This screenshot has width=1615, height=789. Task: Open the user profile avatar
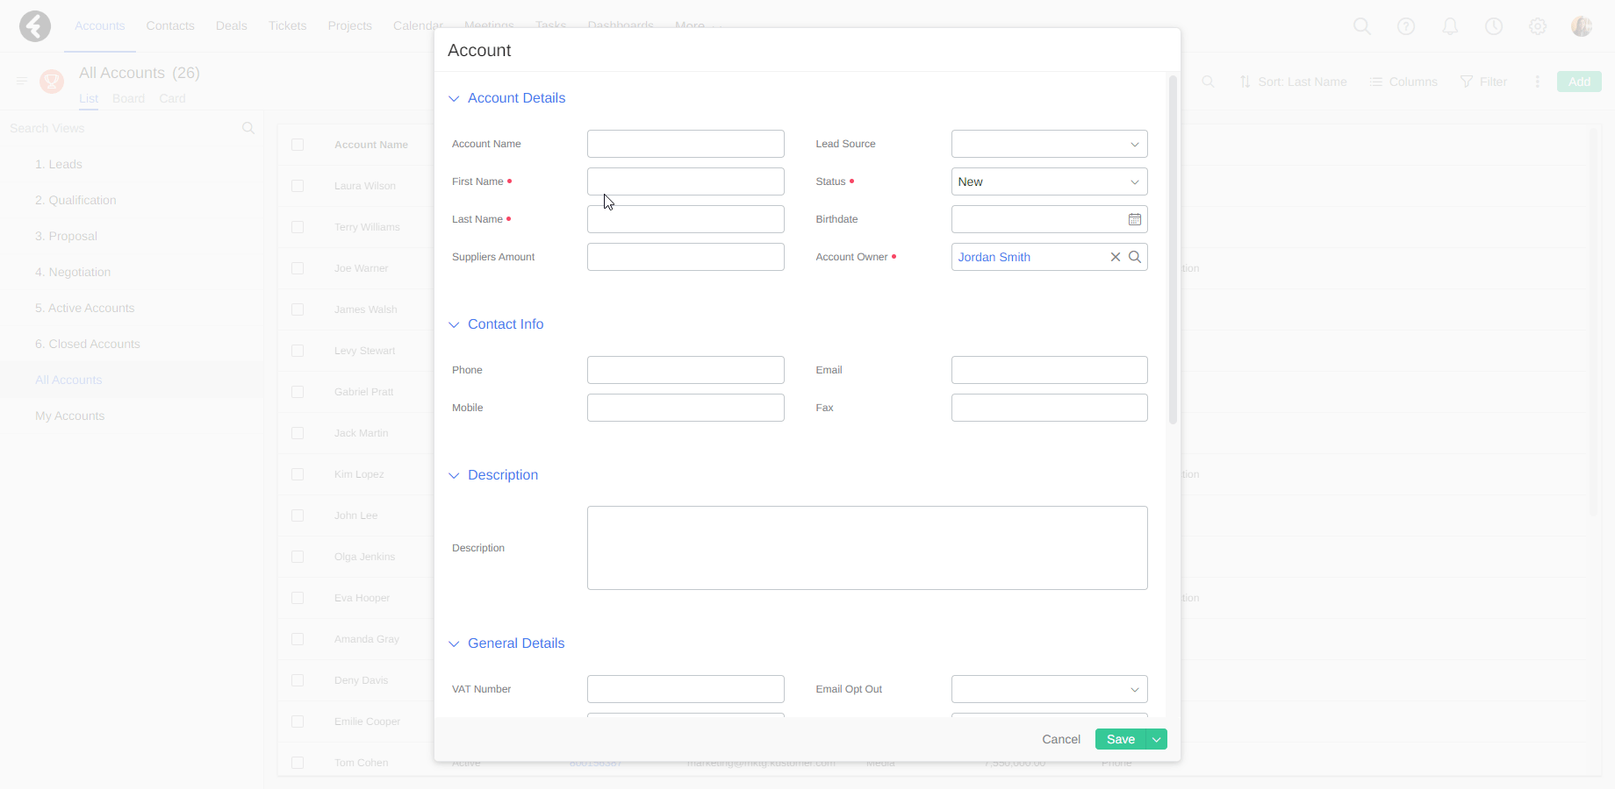(x=1582, y=26)
